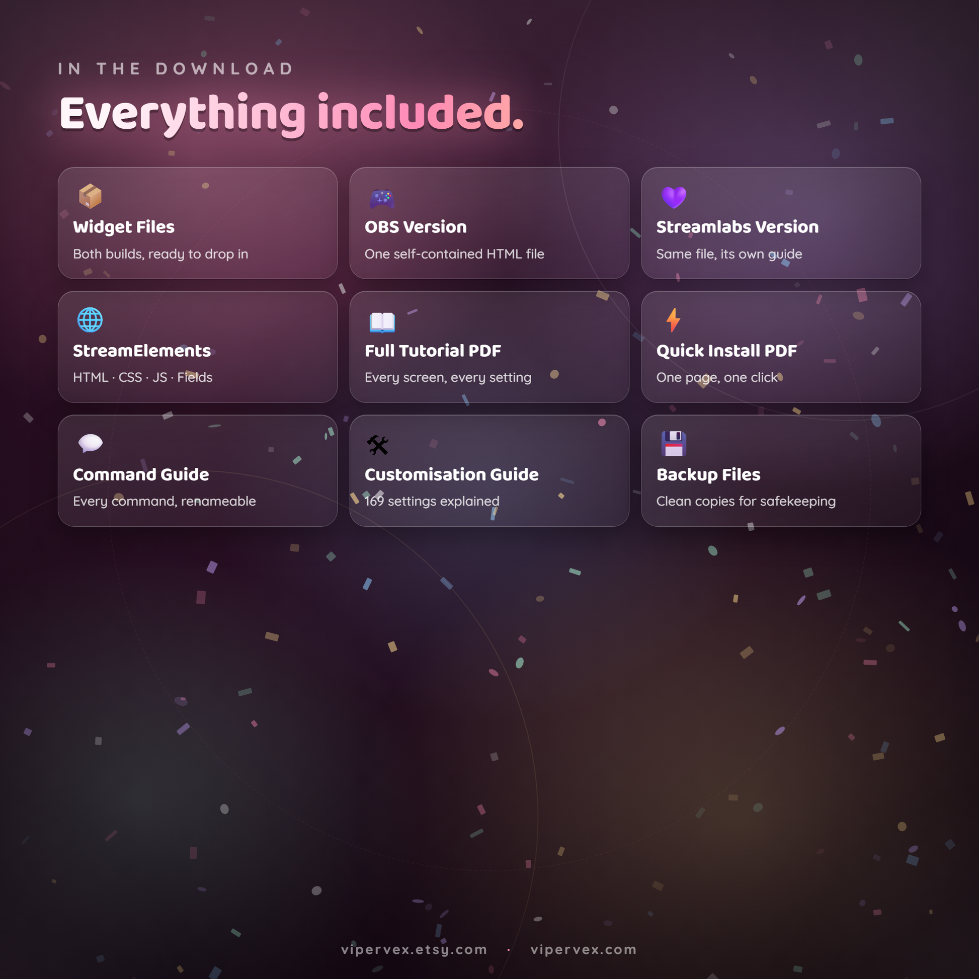Select the Streamlabs Version card title
Screen dimensions: 979x979
(738, 227)
